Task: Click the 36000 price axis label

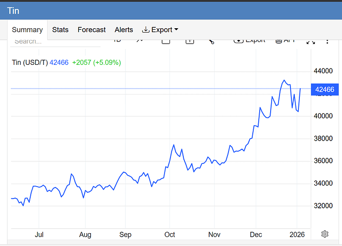Action: pos(323,161)
